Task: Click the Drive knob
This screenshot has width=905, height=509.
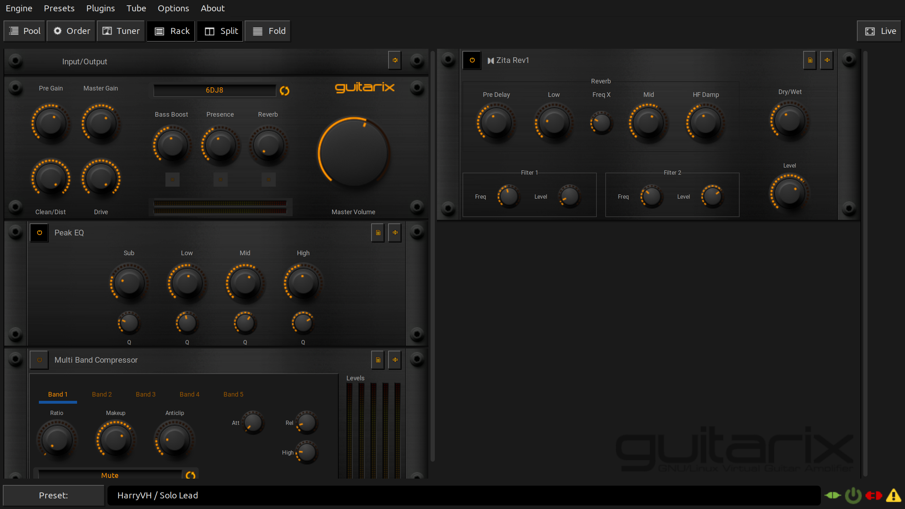Action: 101,178
